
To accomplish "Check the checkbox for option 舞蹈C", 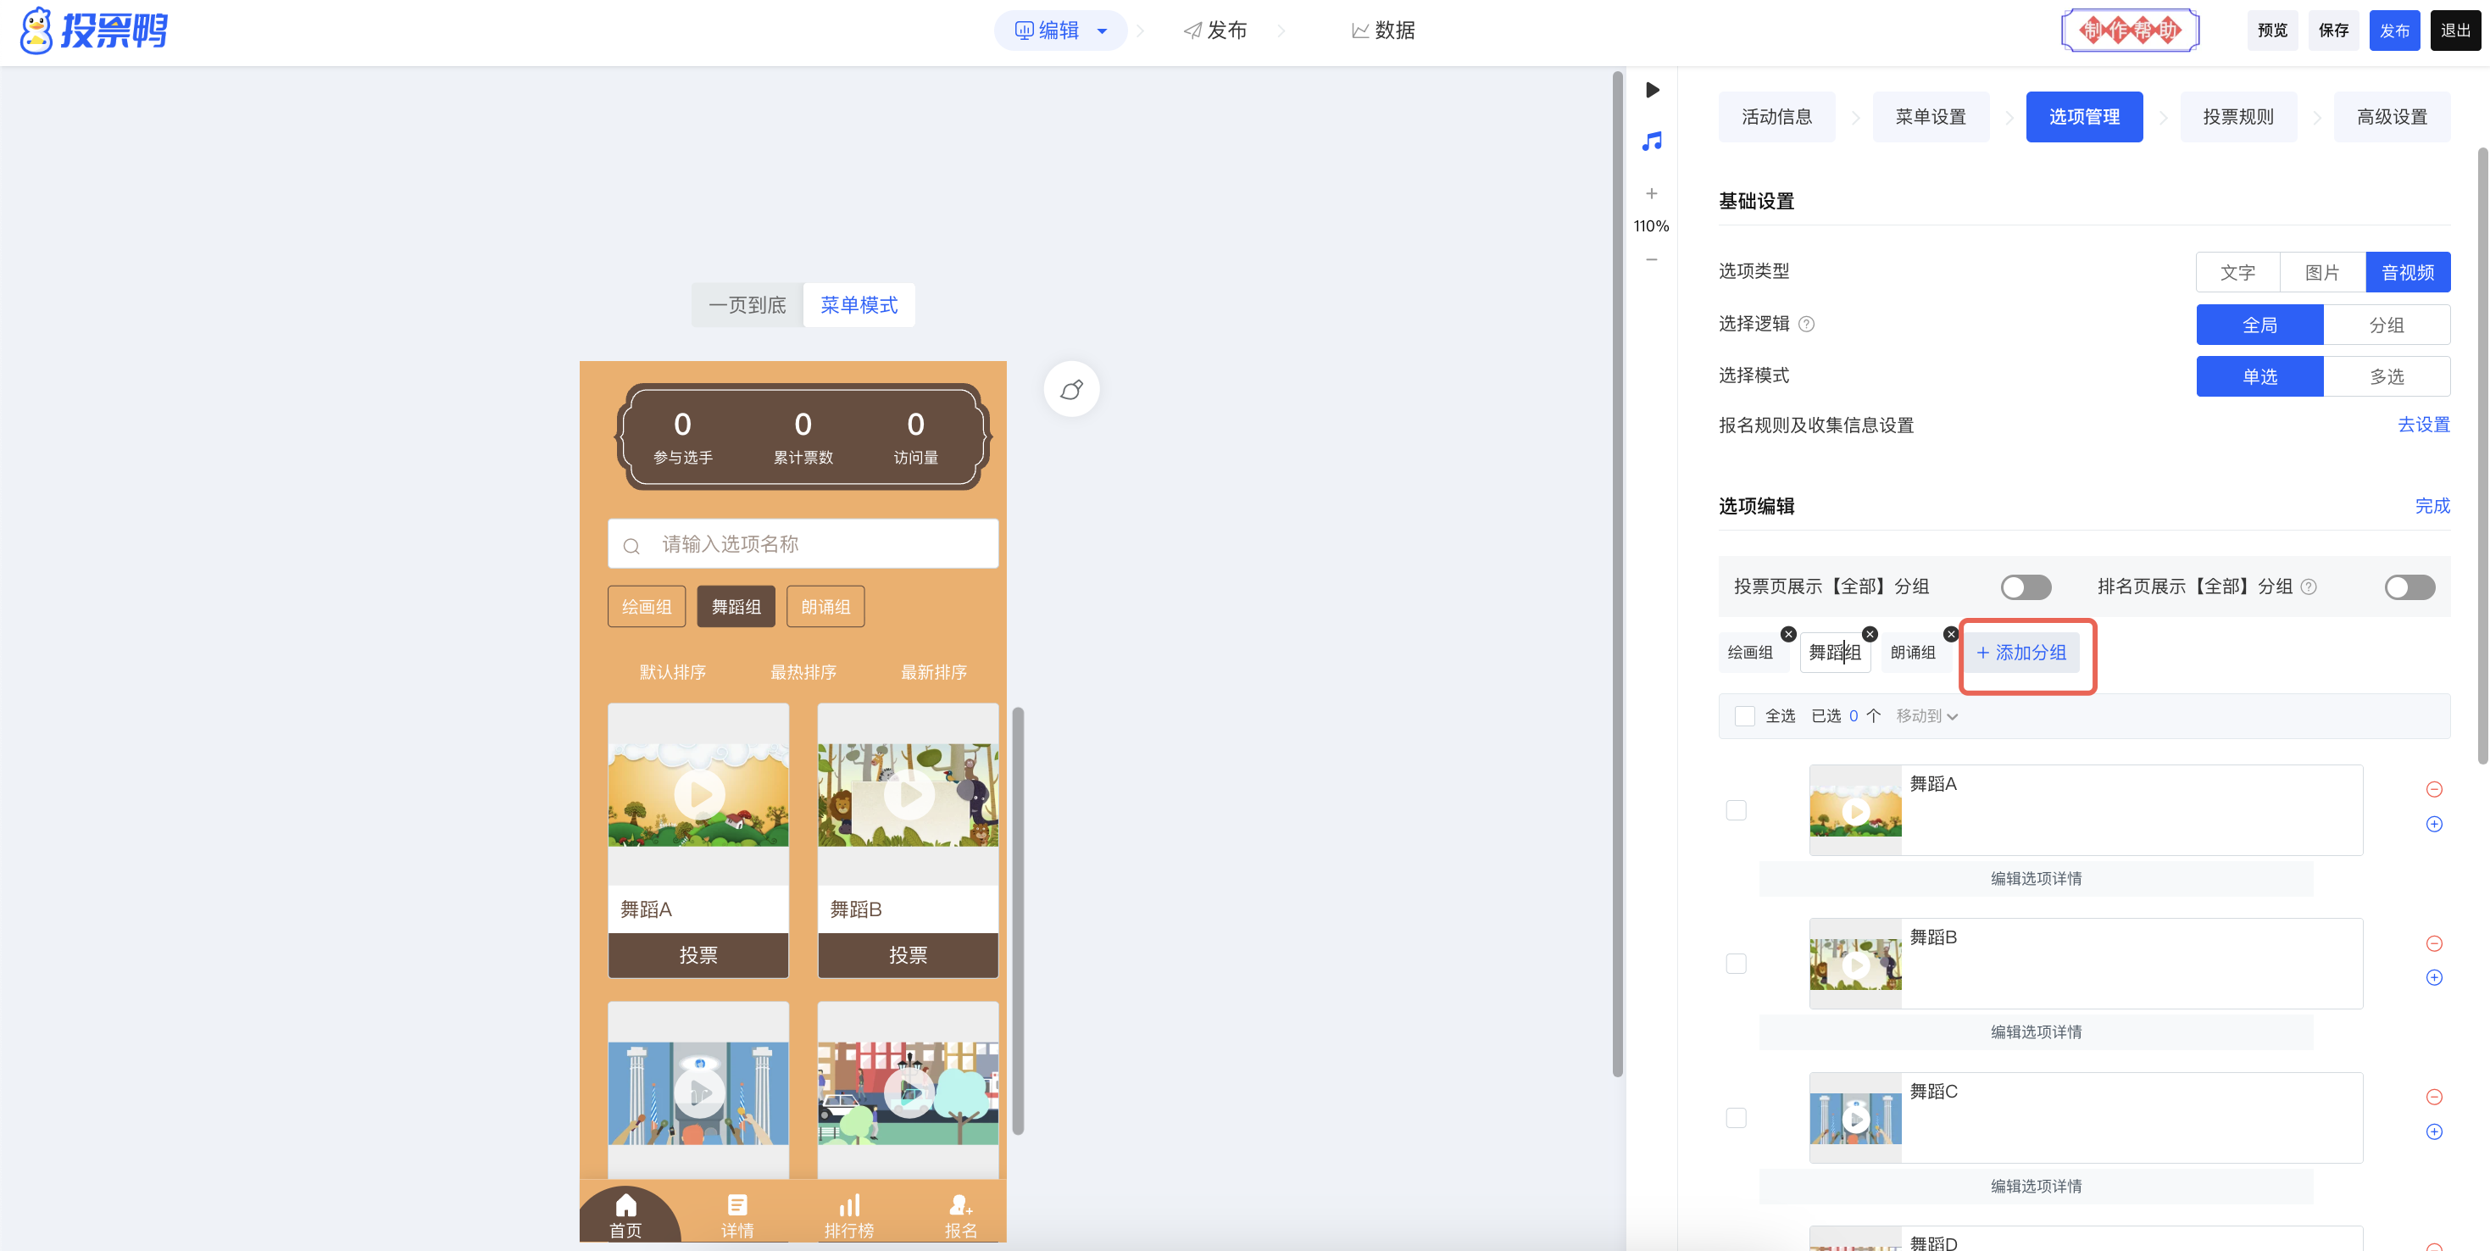I will pyautogui.click(x=1736, y=1118).
